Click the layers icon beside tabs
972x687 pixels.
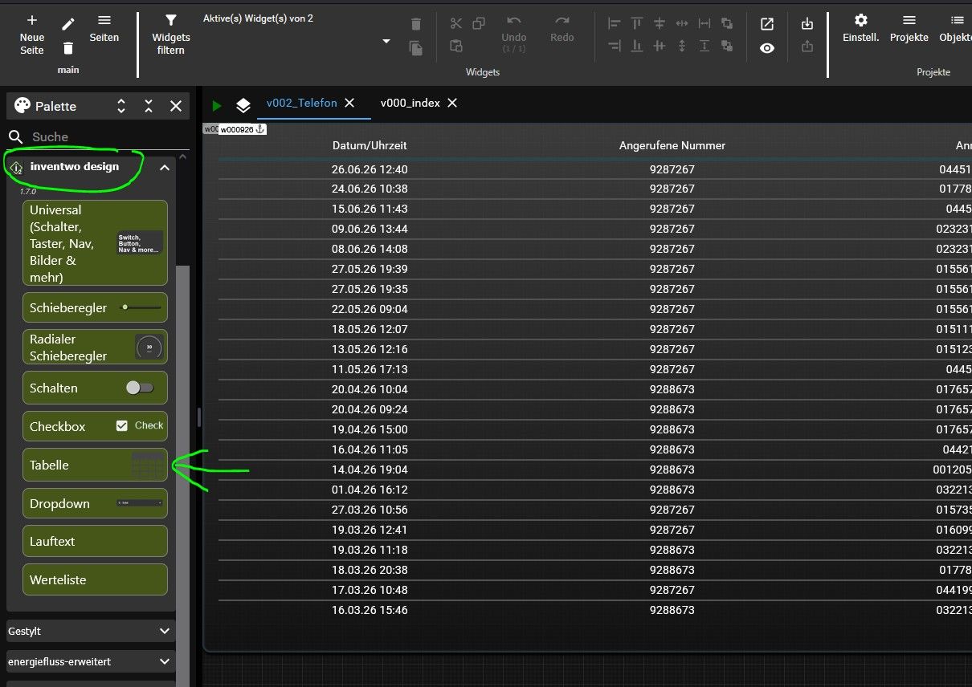[243, 105]
